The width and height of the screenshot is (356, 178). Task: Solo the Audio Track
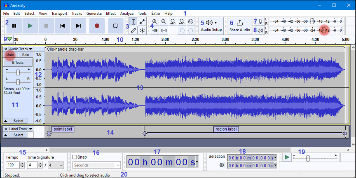pyautogui.click(x=26, y=55)
